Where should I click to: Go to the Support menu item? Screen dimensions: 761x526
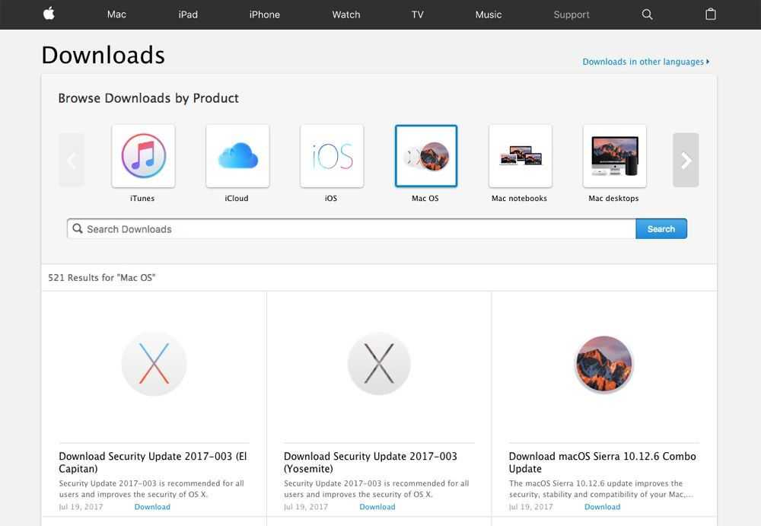click(x=572, y=14)
